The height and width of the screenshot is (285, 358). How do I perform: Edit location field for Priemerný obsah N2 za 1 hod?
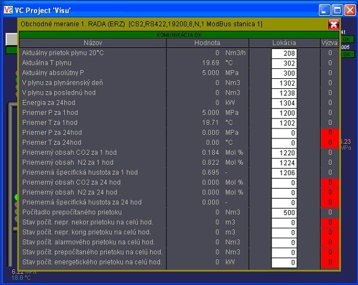point(284,163)
